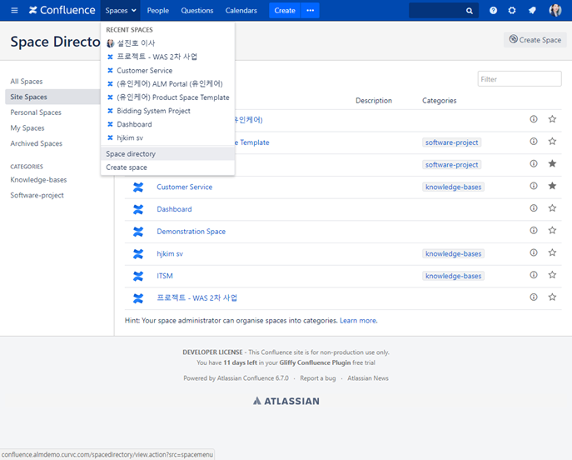Image resolution: width=572 pixels, height=460 pixels.
Task: Select Archived Spaces in the sidebar
Action: [36, 143]
